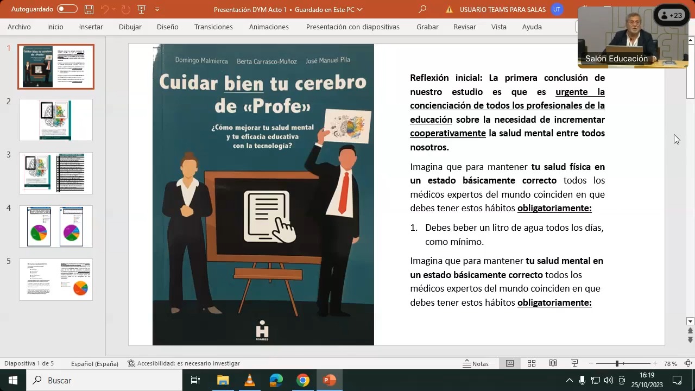Image resolution: width=695 pixels, height=391 pixels.
Task: Select slide 1 thumbnail
Action: pyautogui.click(x=56, y=67)
